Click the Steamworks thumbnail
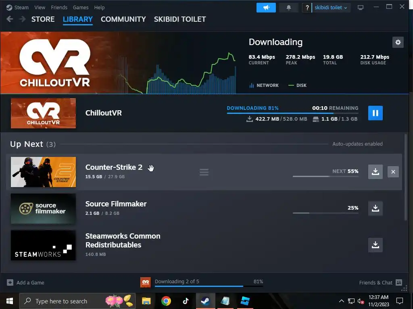413x309 pixels. click(x=43, y=245)
